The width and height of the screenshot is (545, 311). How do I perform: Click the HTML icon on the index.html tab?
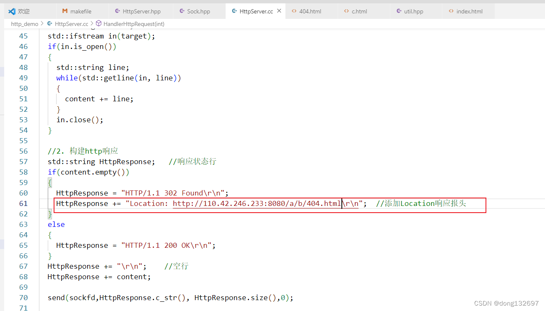pyautogui.click(x=451, y=11)
